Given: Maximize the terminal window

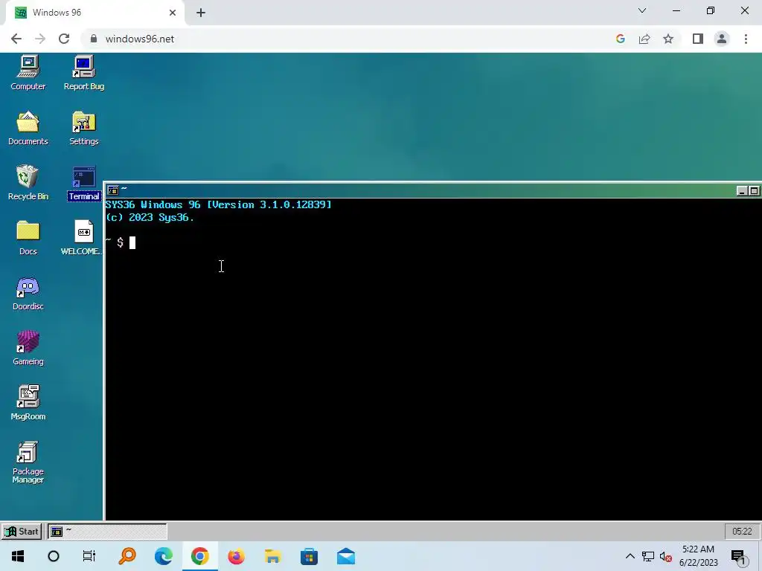Looking at the screenshot, I should pyautogui.click(x=754, y=191).
